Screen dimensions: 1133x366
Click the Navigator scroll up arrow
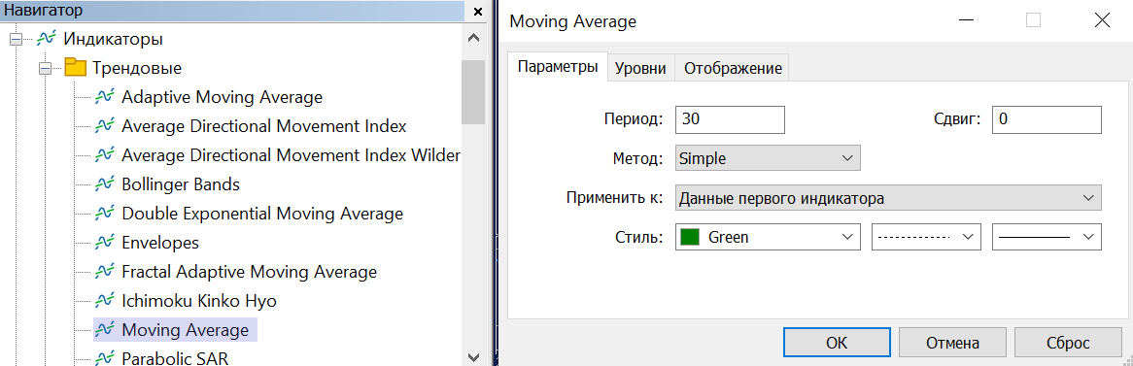tap(473, 38)
